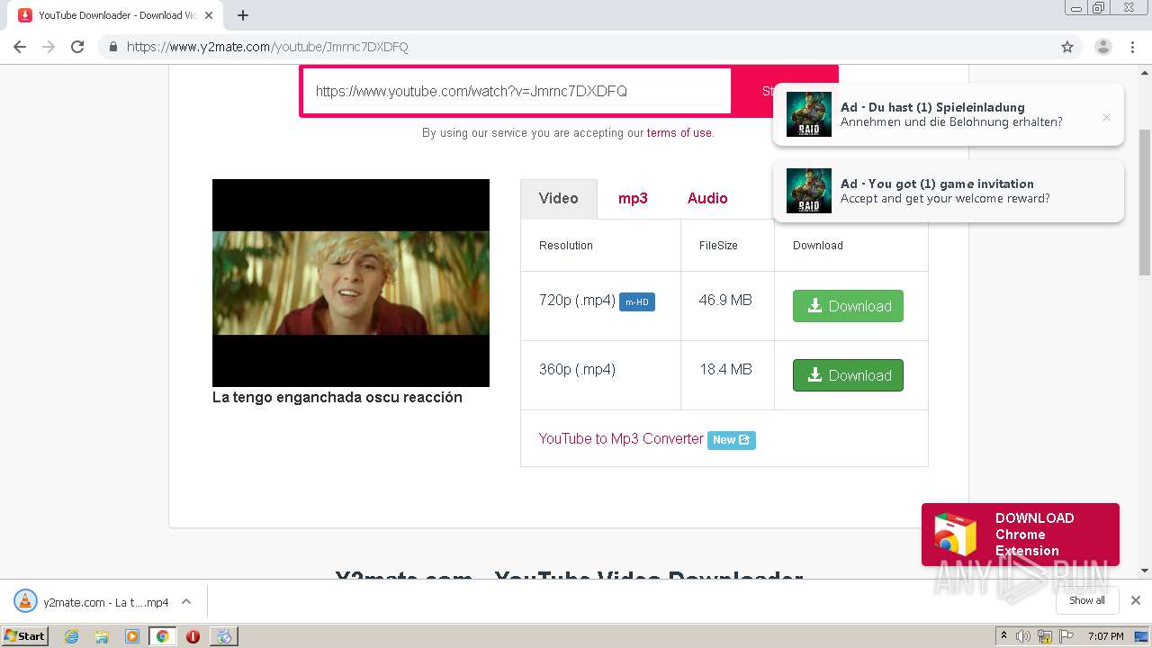This screenshot has height=648, width=1152.
Task: Click the video thumbnail preview
Action: tap(351, 283)
